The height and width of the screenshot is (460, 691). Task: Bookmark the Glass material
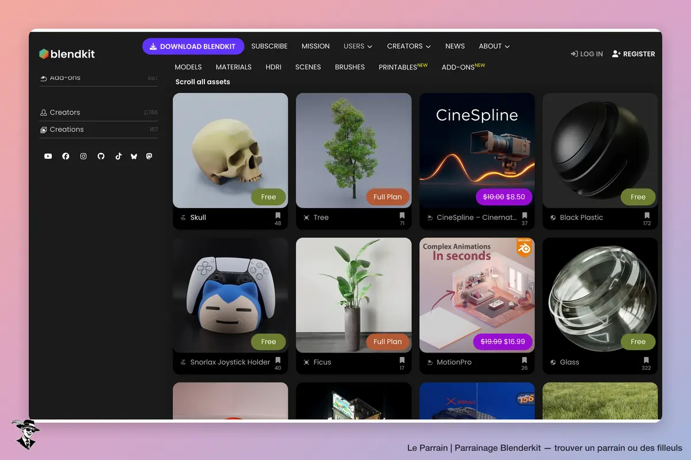(647, 361)
